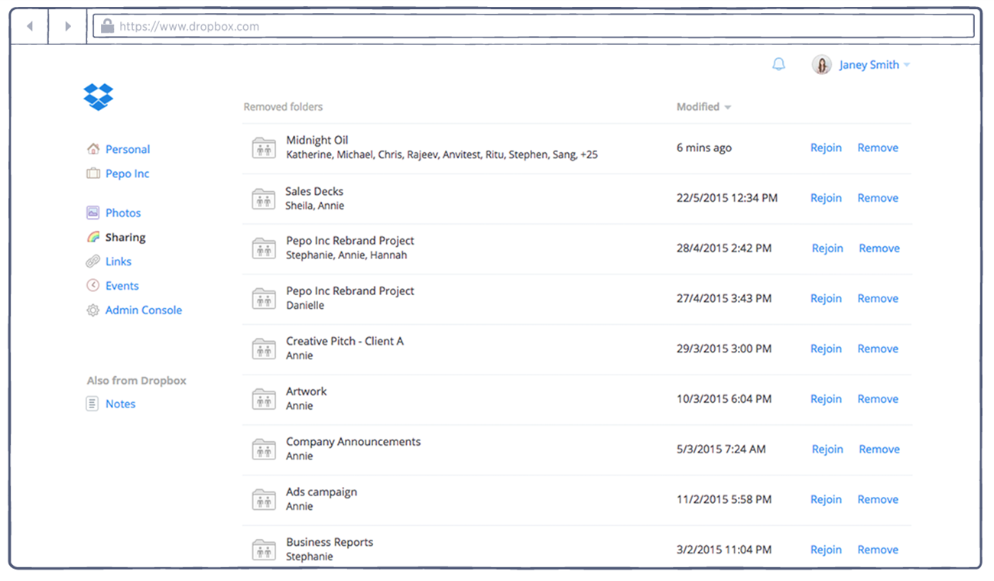The height and width of the screenshot is (581, 994).
Task: Click the Admin Console gear icon
Action: [x=93, y=310]
